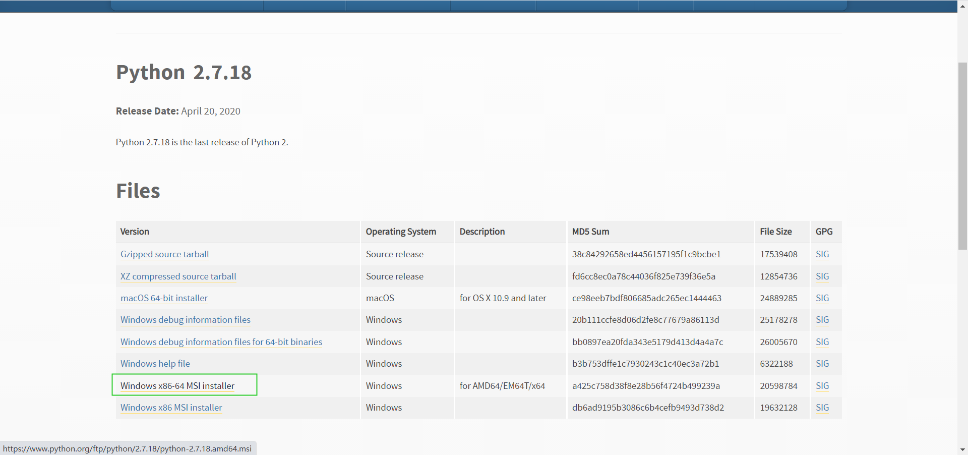The image size is (968, 455).
Task: Click the MD5 Sum column header
Action: [x=590, y=232]
